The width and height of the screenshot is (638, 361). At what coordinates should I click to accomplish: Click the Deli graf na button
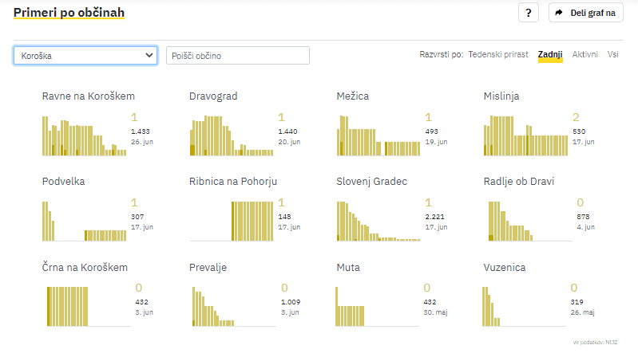pos(585,13)
